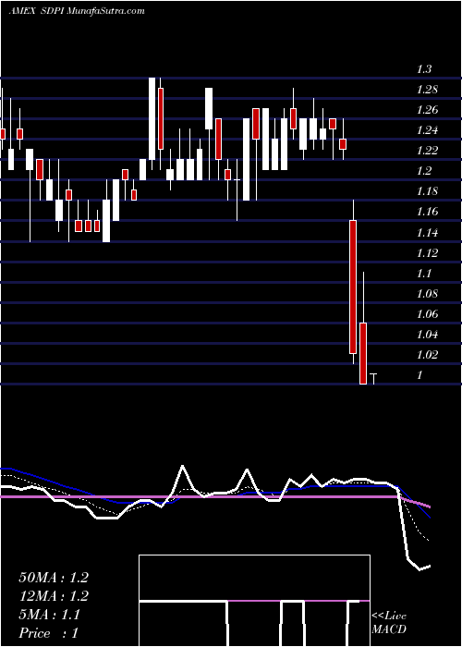
Task: Click the 1.04 price axis label
Action: [427, 335]
